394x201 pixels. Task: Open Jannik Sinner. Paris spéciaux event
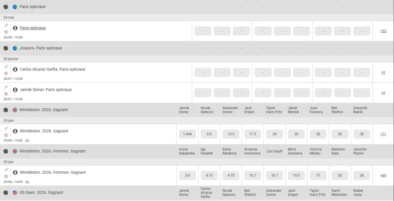[46, 90]
